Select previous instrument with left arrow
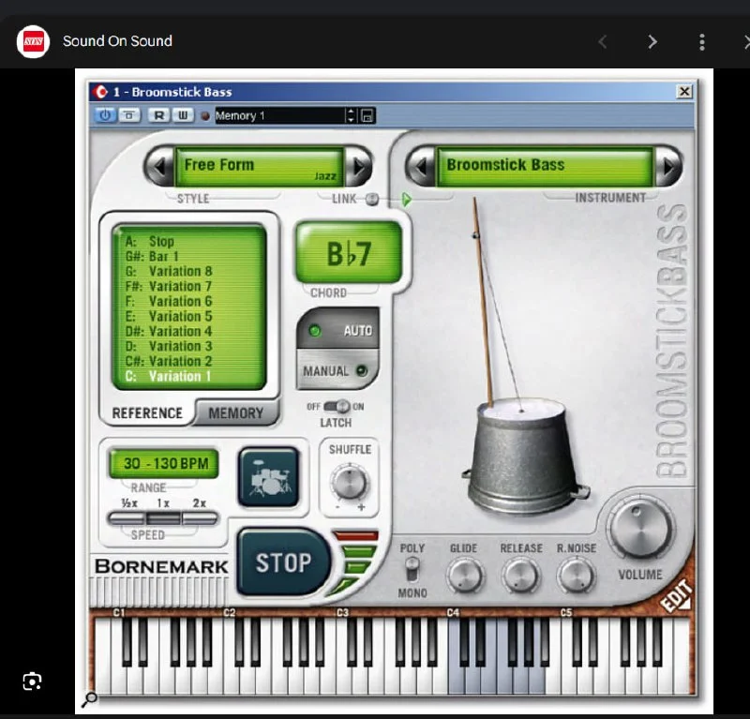 point(420,166)
